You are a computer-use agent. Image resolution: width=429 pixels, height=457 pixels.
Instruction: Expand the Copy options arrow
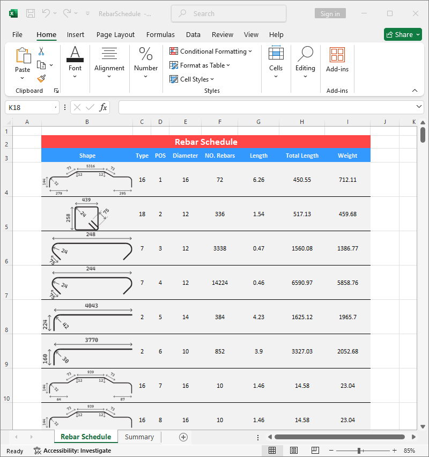click(x=51, y=65)
